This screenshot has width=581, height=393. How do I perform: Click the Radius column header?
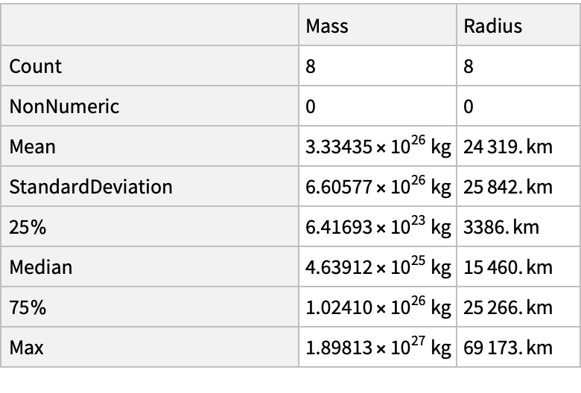point(492,27)
